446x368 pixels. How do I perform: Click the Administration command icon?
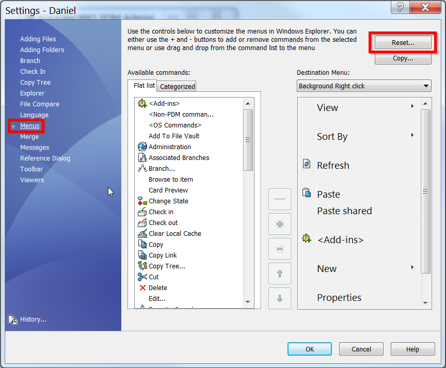[x=142, y=147]
